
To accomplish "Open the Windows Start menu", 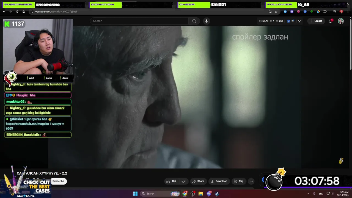I will (135, 194).
